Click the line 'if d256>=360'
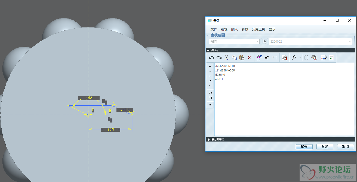Image resolution: width=357 pixels, height=182 pixels. tap(225, 70)
